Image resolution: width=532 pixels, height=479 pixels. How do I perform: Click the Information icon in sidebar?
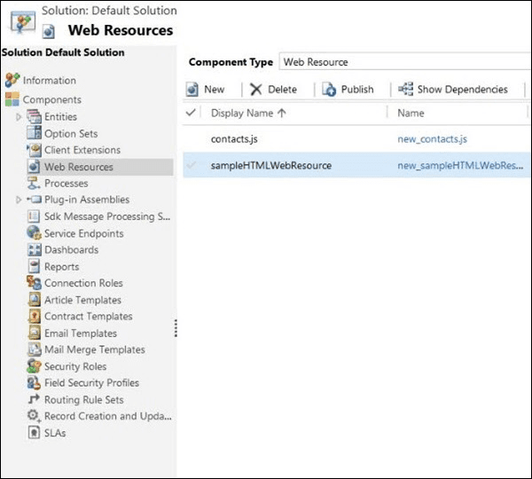click(x=12, y=81)
